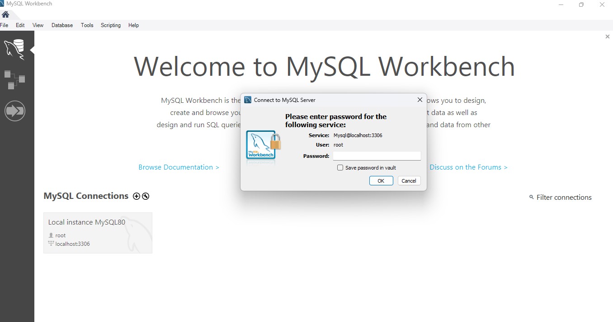The height and width of the screenshot is (322, 613).
Task: Click the Filter connections magnifier icon
Action: click(x=532, y=198)
